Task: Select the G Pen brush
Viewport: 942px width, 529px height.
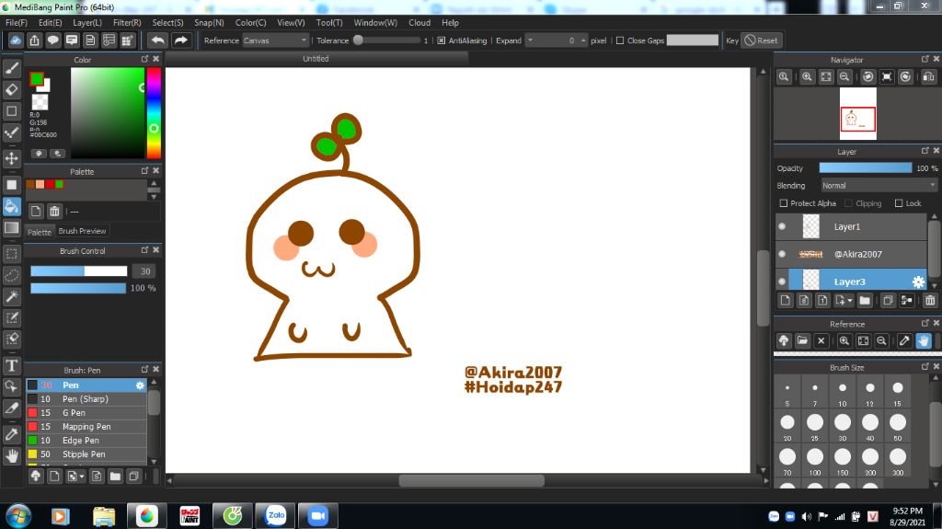Action: (86, 413)
